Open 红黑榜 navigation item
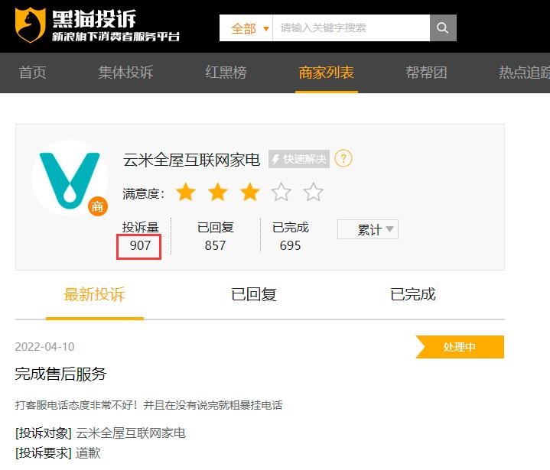The width and height of the screenshot is (550, 470). 226,73
